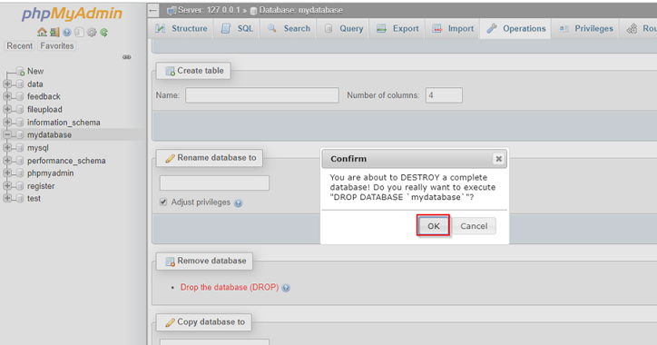Click the database icon for data
Image resolution: width=657 pixels, height=345 pixels.
[20, 84]
